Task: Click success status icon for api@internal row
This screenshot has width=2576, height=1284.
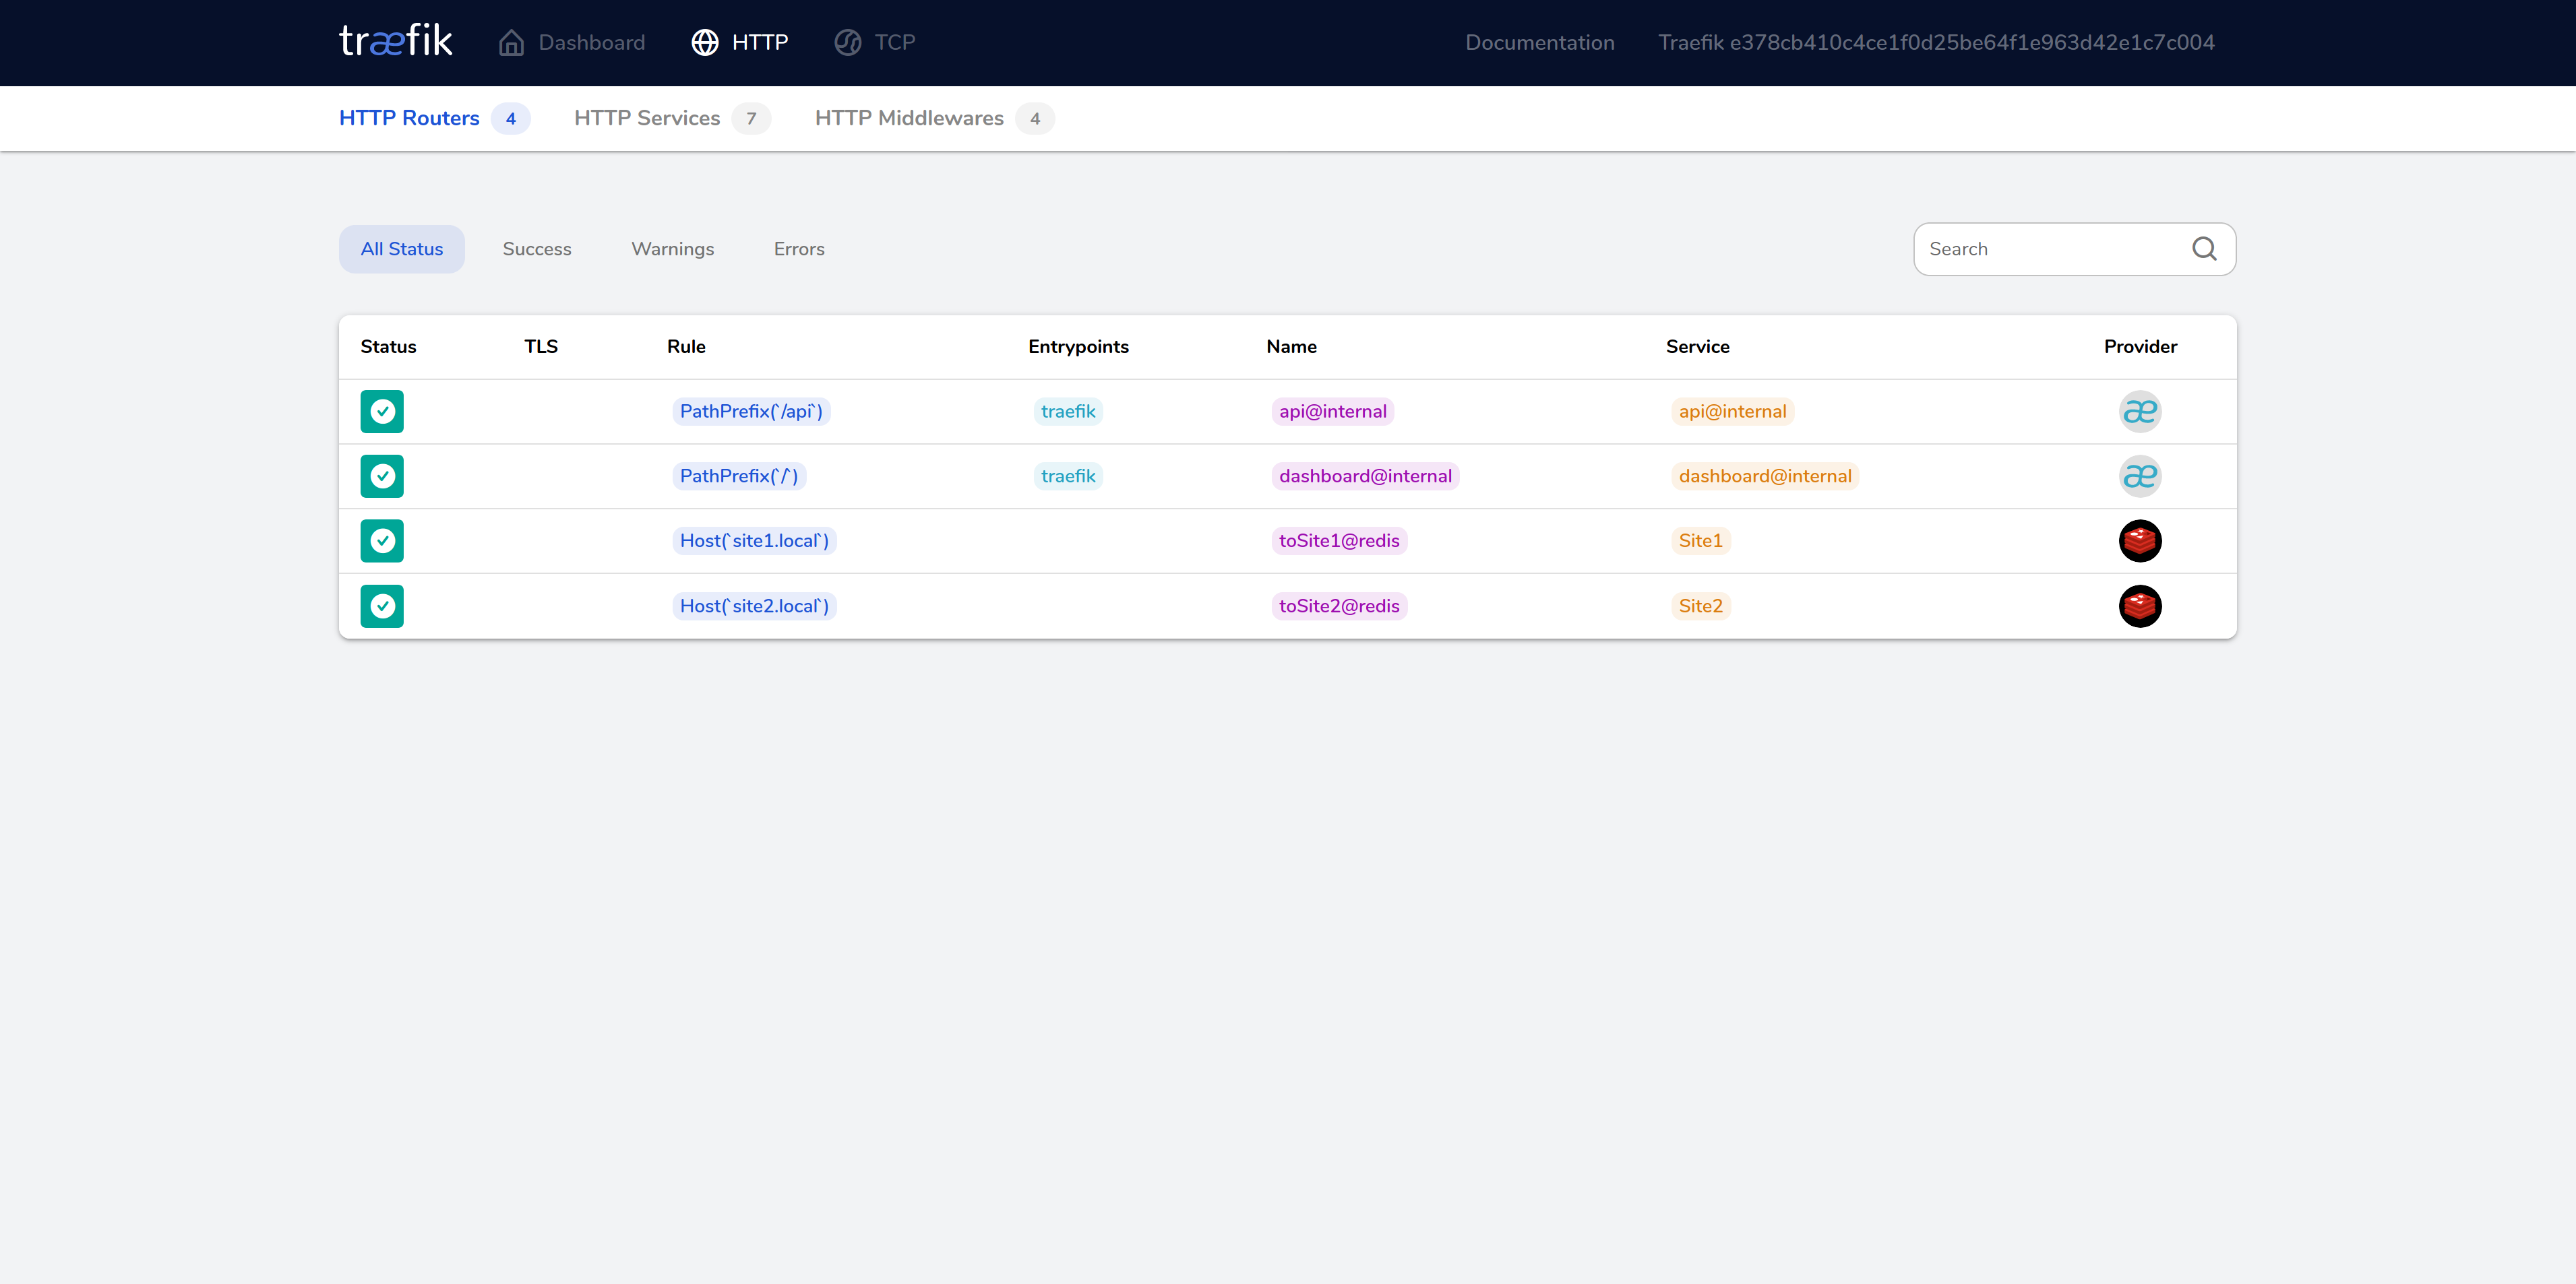Action: 382,412
